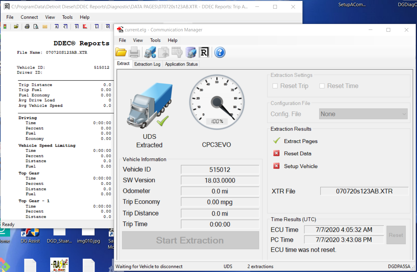Click the database truck icon in toolbar

191,53
